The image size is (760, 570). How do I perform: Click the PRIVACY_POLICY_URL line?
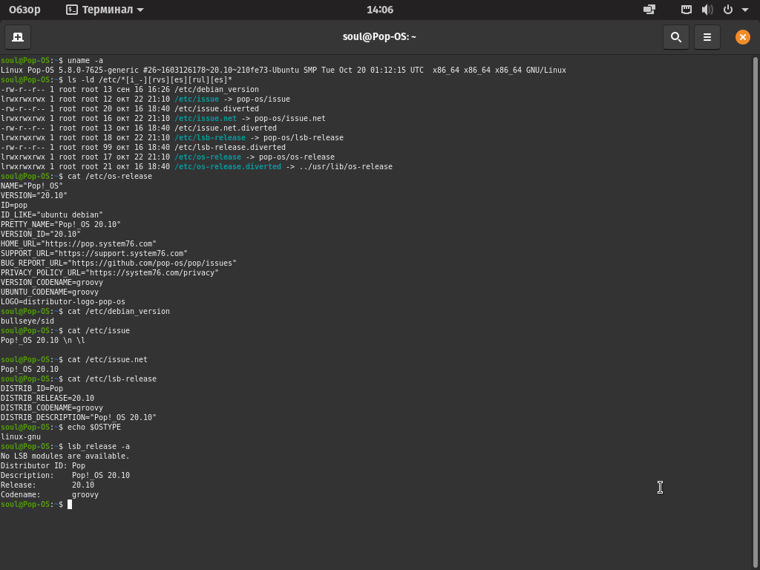110,273
